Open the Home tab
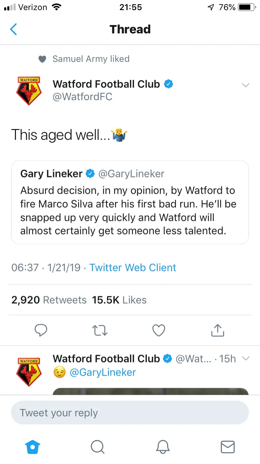Viewport: 260px width, 464px height. [33, 447]
